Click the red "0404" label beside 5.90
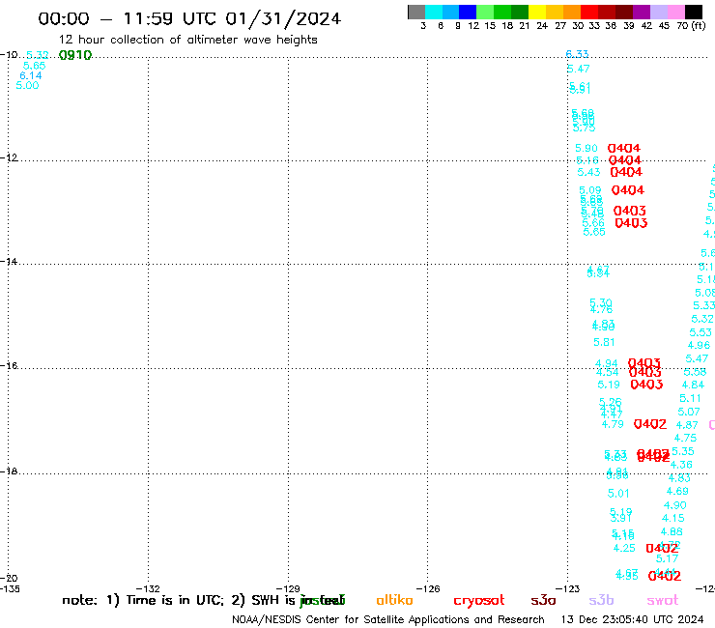 point(624,148)
